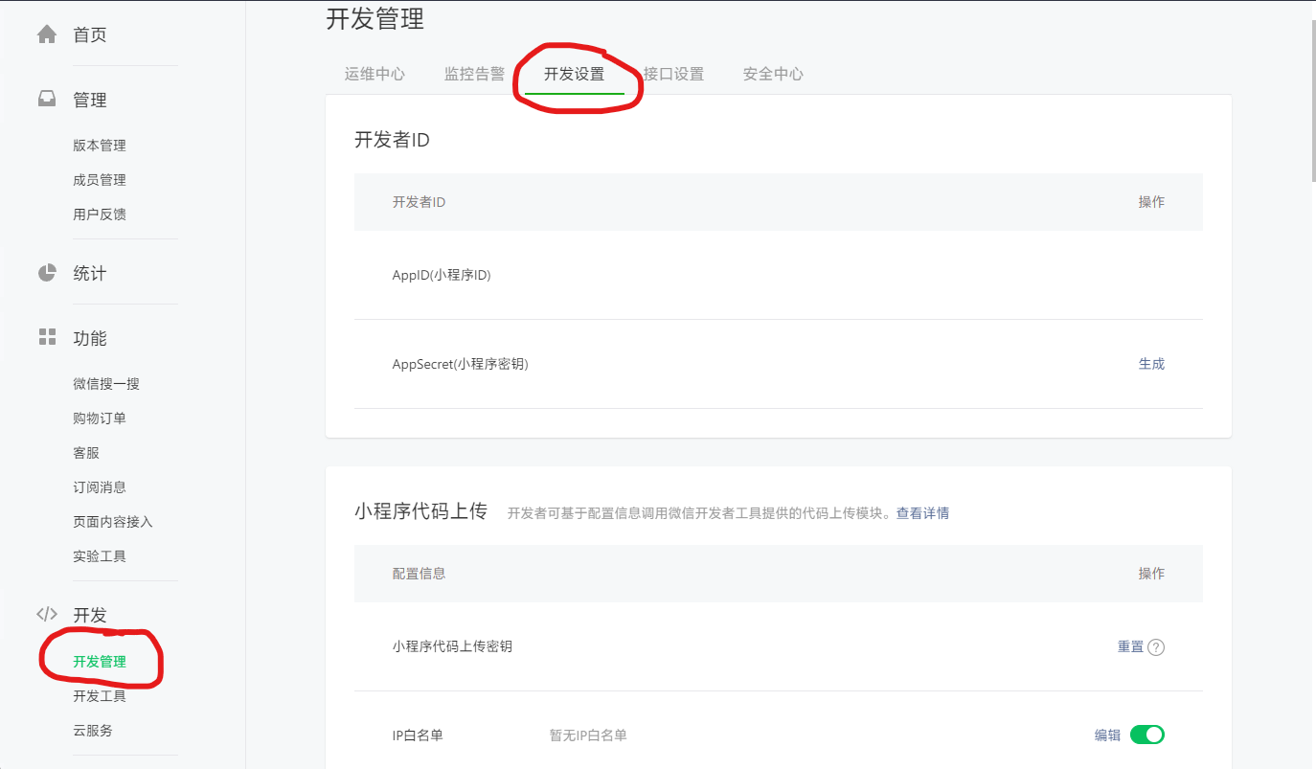Click the grid icon beside 功能
This screenshot has height=769, width=1316.
click(x=47, y=337)
